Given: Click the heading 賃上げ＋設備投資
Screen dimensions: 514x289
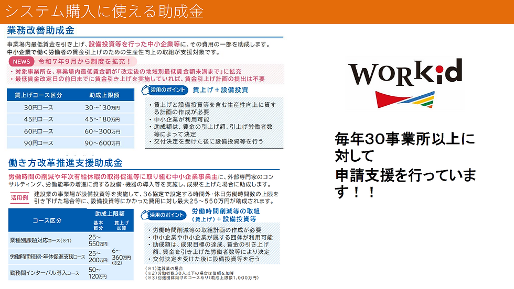Looking at the screenshot, I should tap(220, 90).
